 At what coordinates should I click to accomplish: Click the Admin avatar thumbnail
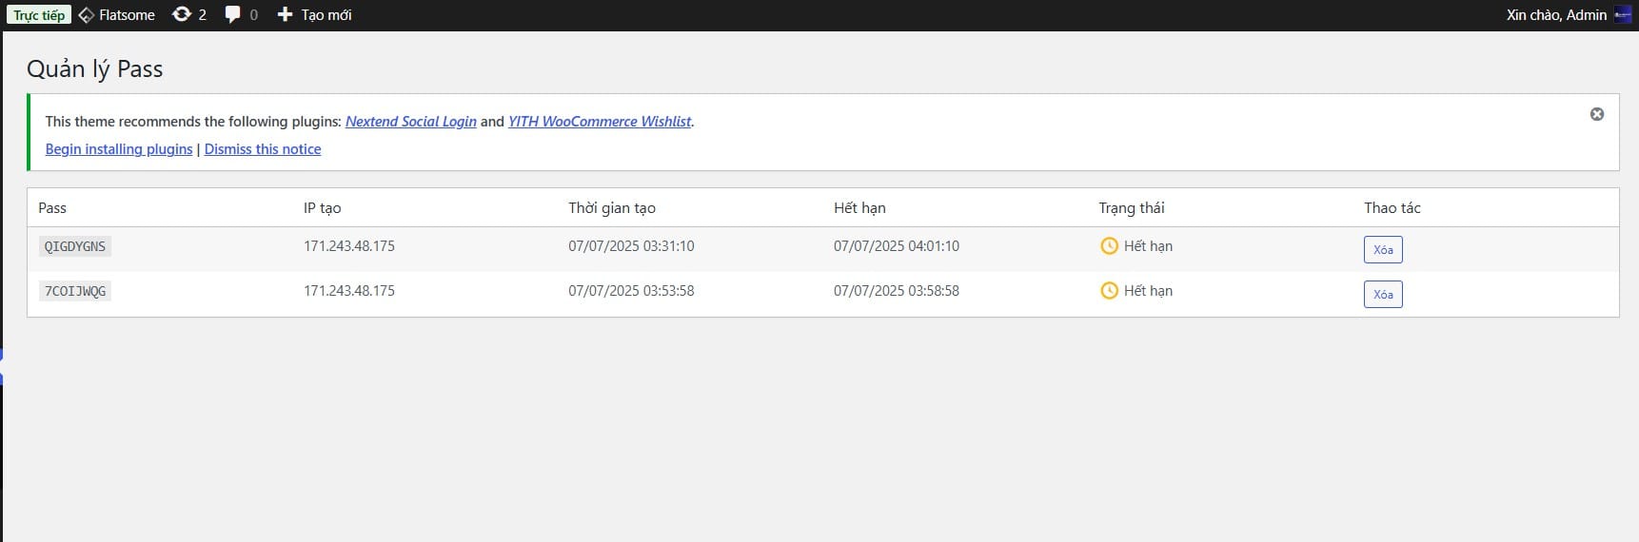[x=1623, y=14]
